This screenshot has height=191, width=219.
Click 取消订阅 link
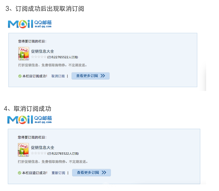click(58, 76)
